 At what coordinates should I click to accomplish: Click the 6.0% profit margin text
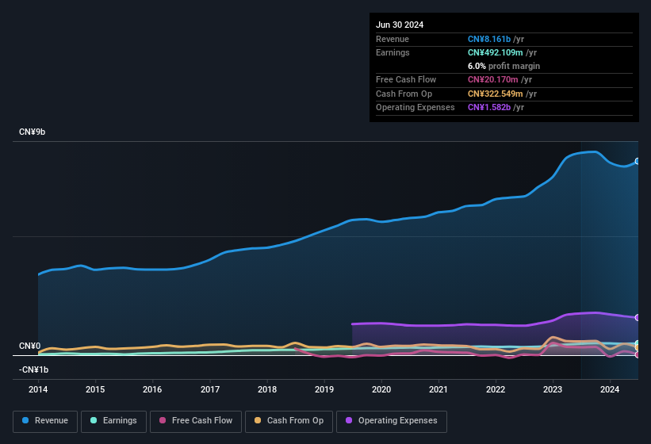(x=504, y=66)
